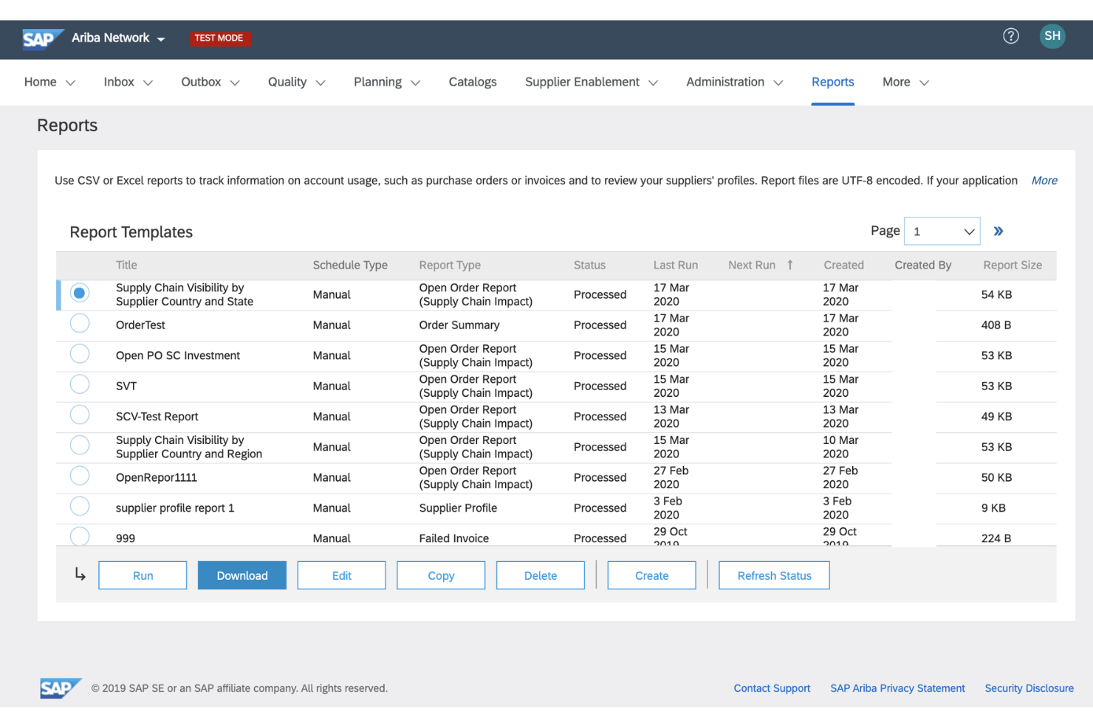This screenshot has width=1093, height=728.
Task: Click the 'Supplier Profile' report type cell
Action: point(458,507)
